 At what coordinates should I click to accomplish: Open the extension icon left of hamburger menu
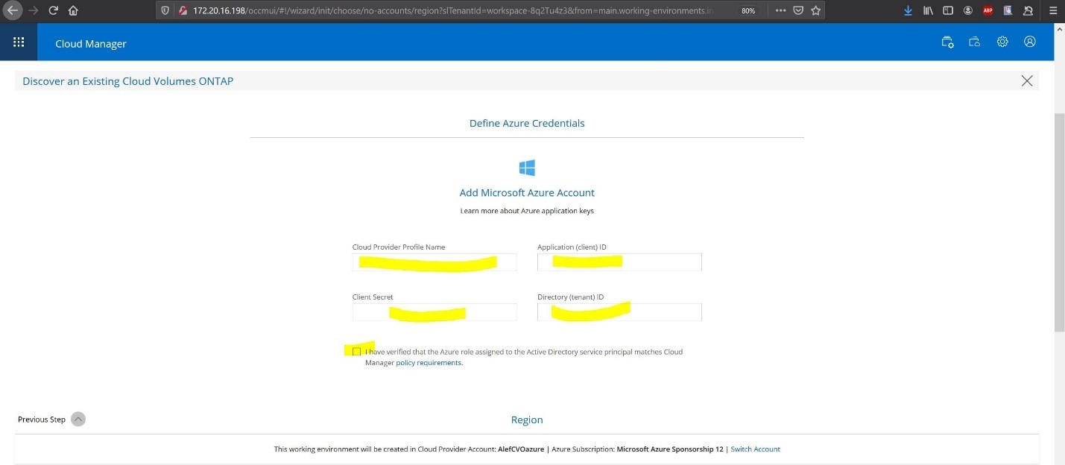(x=1028, y=11)
